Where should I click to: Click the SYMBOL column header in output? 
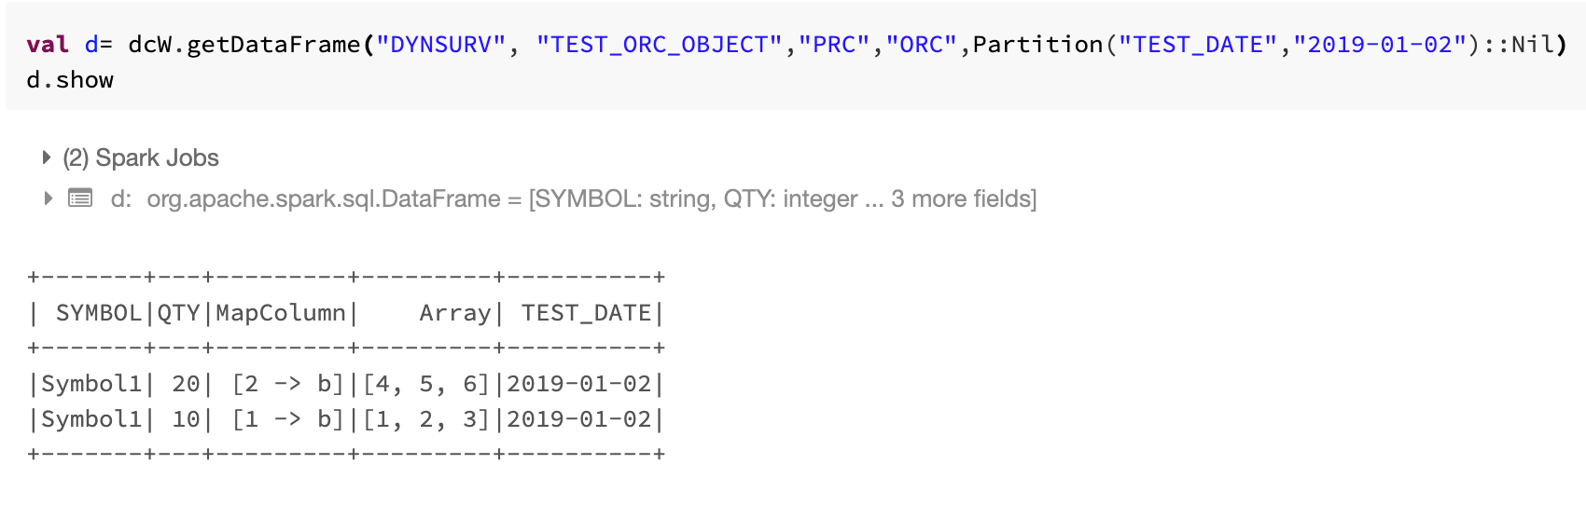(x=98, y=313)
